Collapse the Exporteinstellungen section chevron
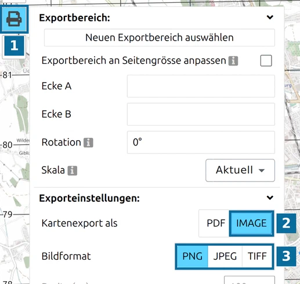This screenshot has height=284, width=300. point(270,198)
